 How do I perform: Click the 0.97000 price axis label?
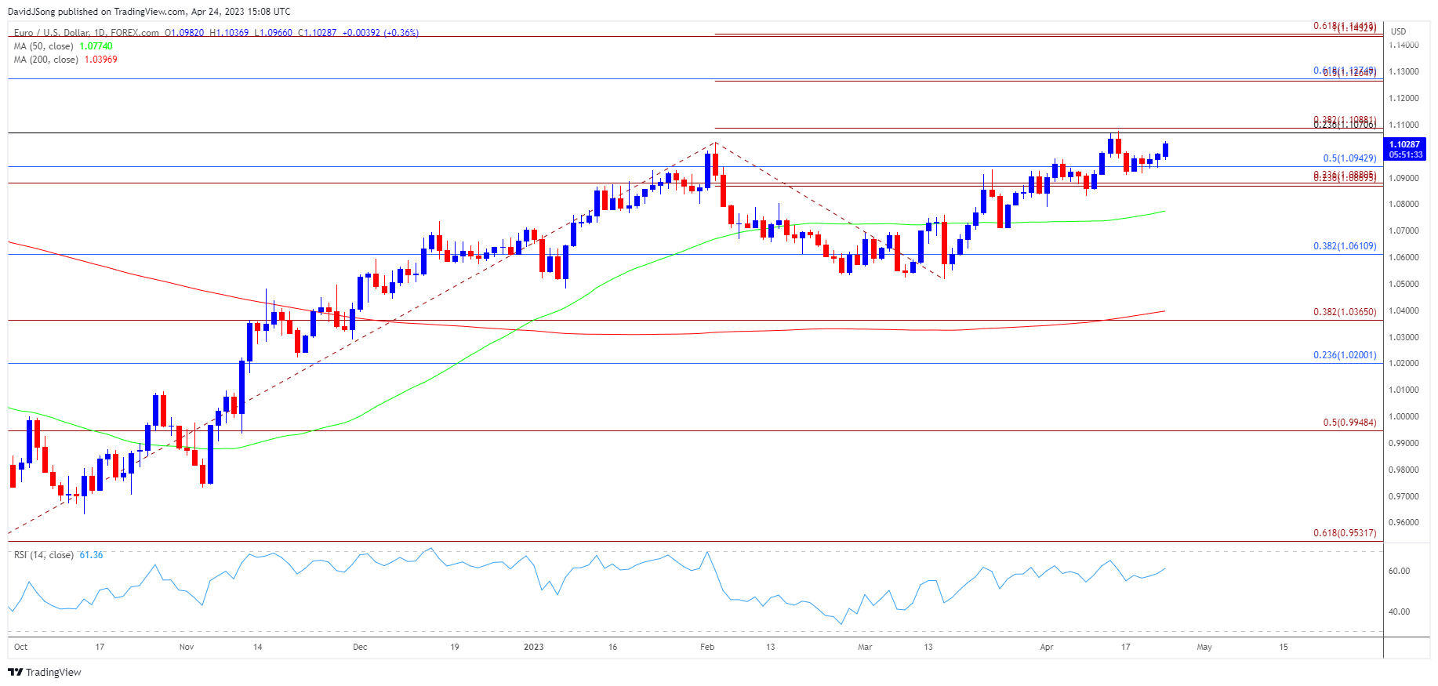point(1404,496)
